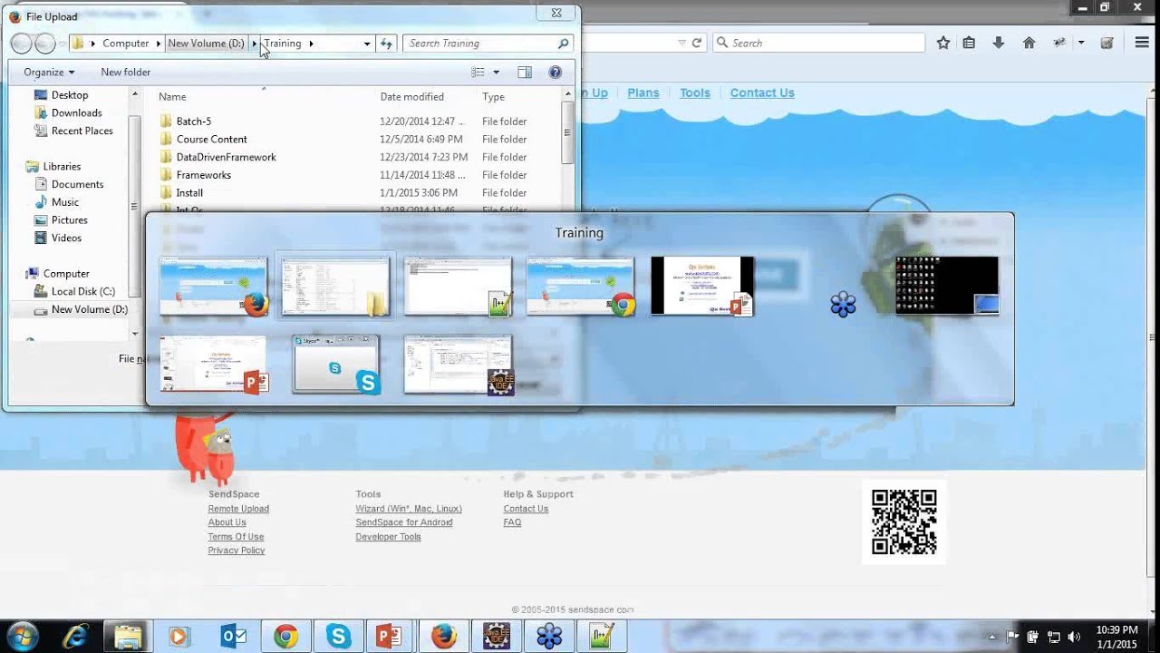Open the Plans link on SendSpace page
Viewport: 1160px width, 653px height.
click(643, 93)
